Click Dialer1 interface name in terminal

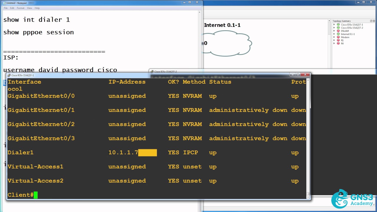click(x=21, y=153)
